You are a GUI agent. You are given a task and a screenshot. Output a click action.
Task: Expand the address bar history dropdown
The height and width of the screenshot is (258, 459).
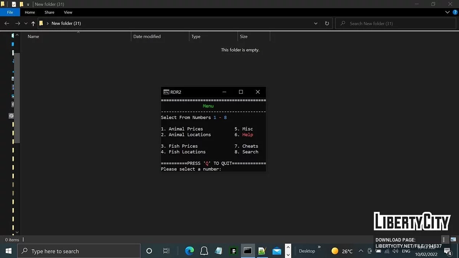316,23
